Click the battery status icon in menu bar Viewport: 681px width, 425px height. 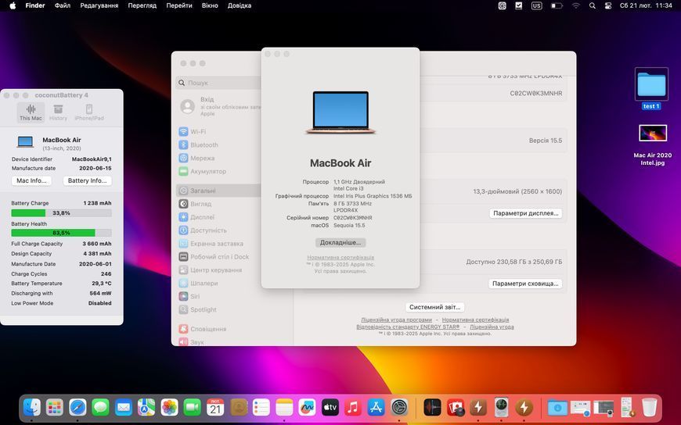pos(557,5)
